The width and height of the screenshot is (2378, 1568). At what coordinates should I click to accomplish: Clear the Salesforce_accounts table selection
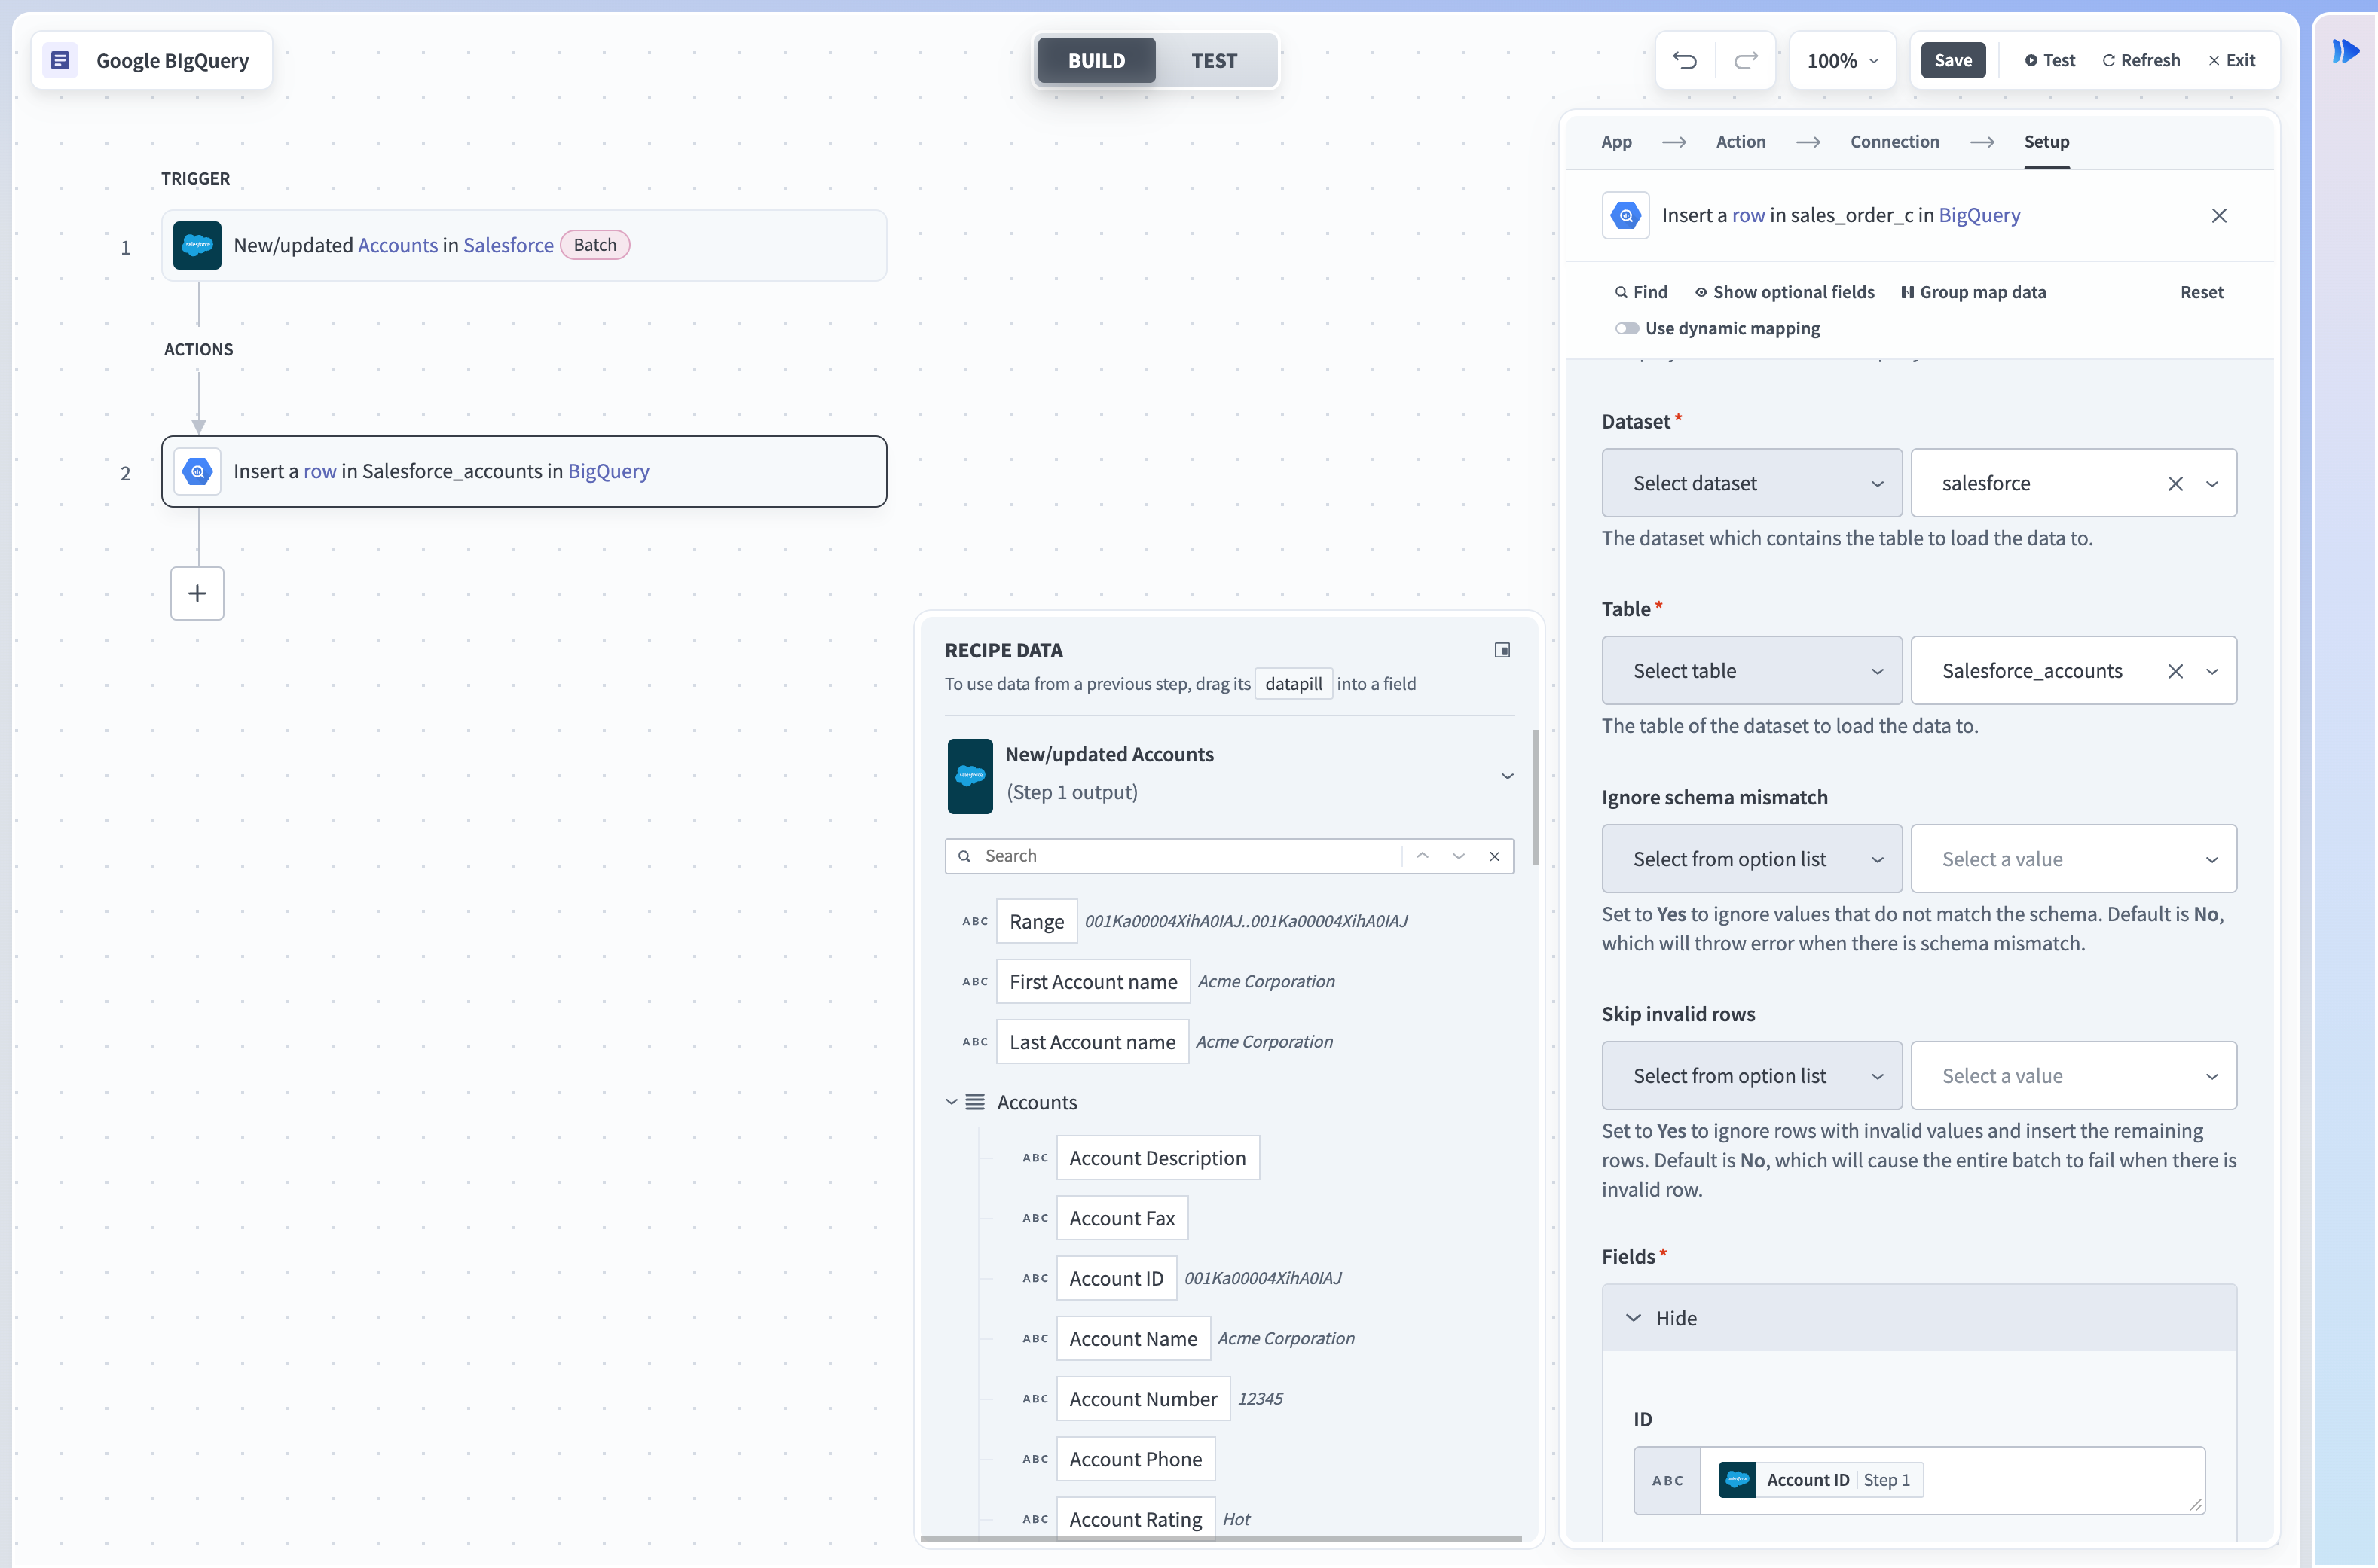(2175, 671)
